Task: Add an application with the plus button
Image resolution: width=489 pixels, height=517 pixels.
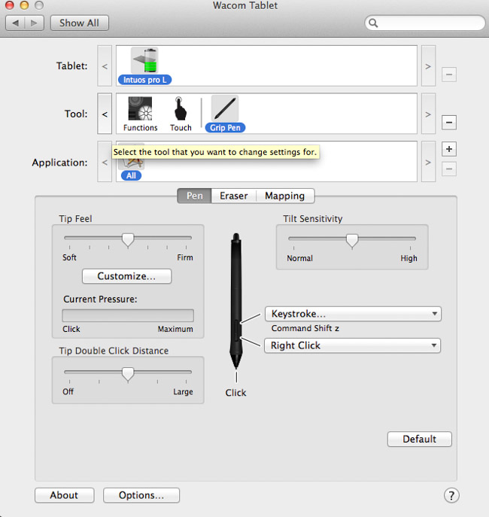Action: click(x=449, y=149)
